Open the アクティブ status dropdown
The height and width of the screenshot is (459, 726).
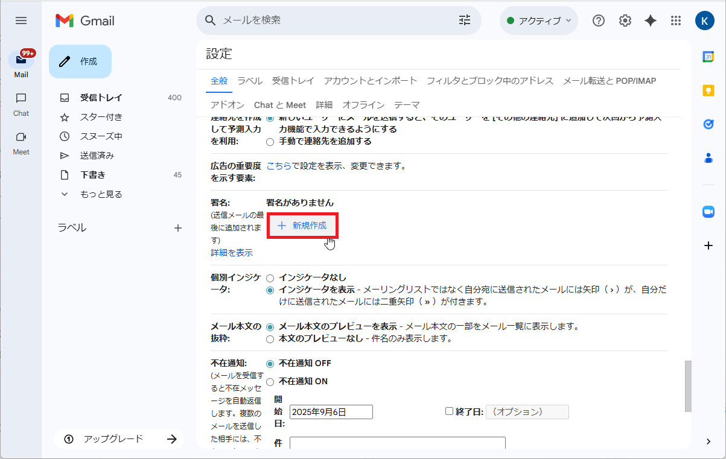tap(539, 20)
